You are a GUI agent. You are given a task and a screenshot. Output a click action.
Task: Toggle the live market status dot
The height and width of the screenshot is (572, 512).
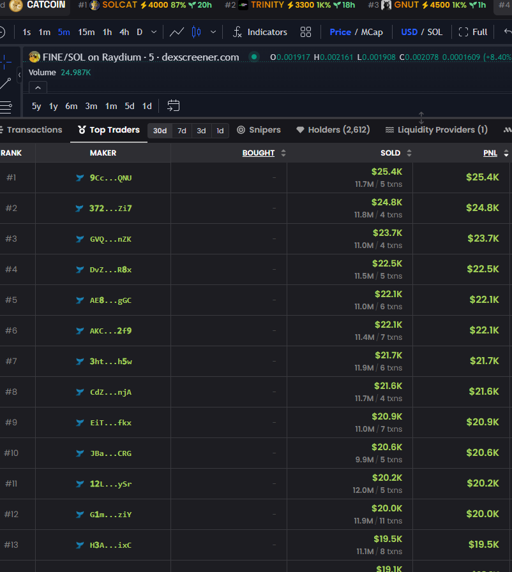tap(254, 57)
